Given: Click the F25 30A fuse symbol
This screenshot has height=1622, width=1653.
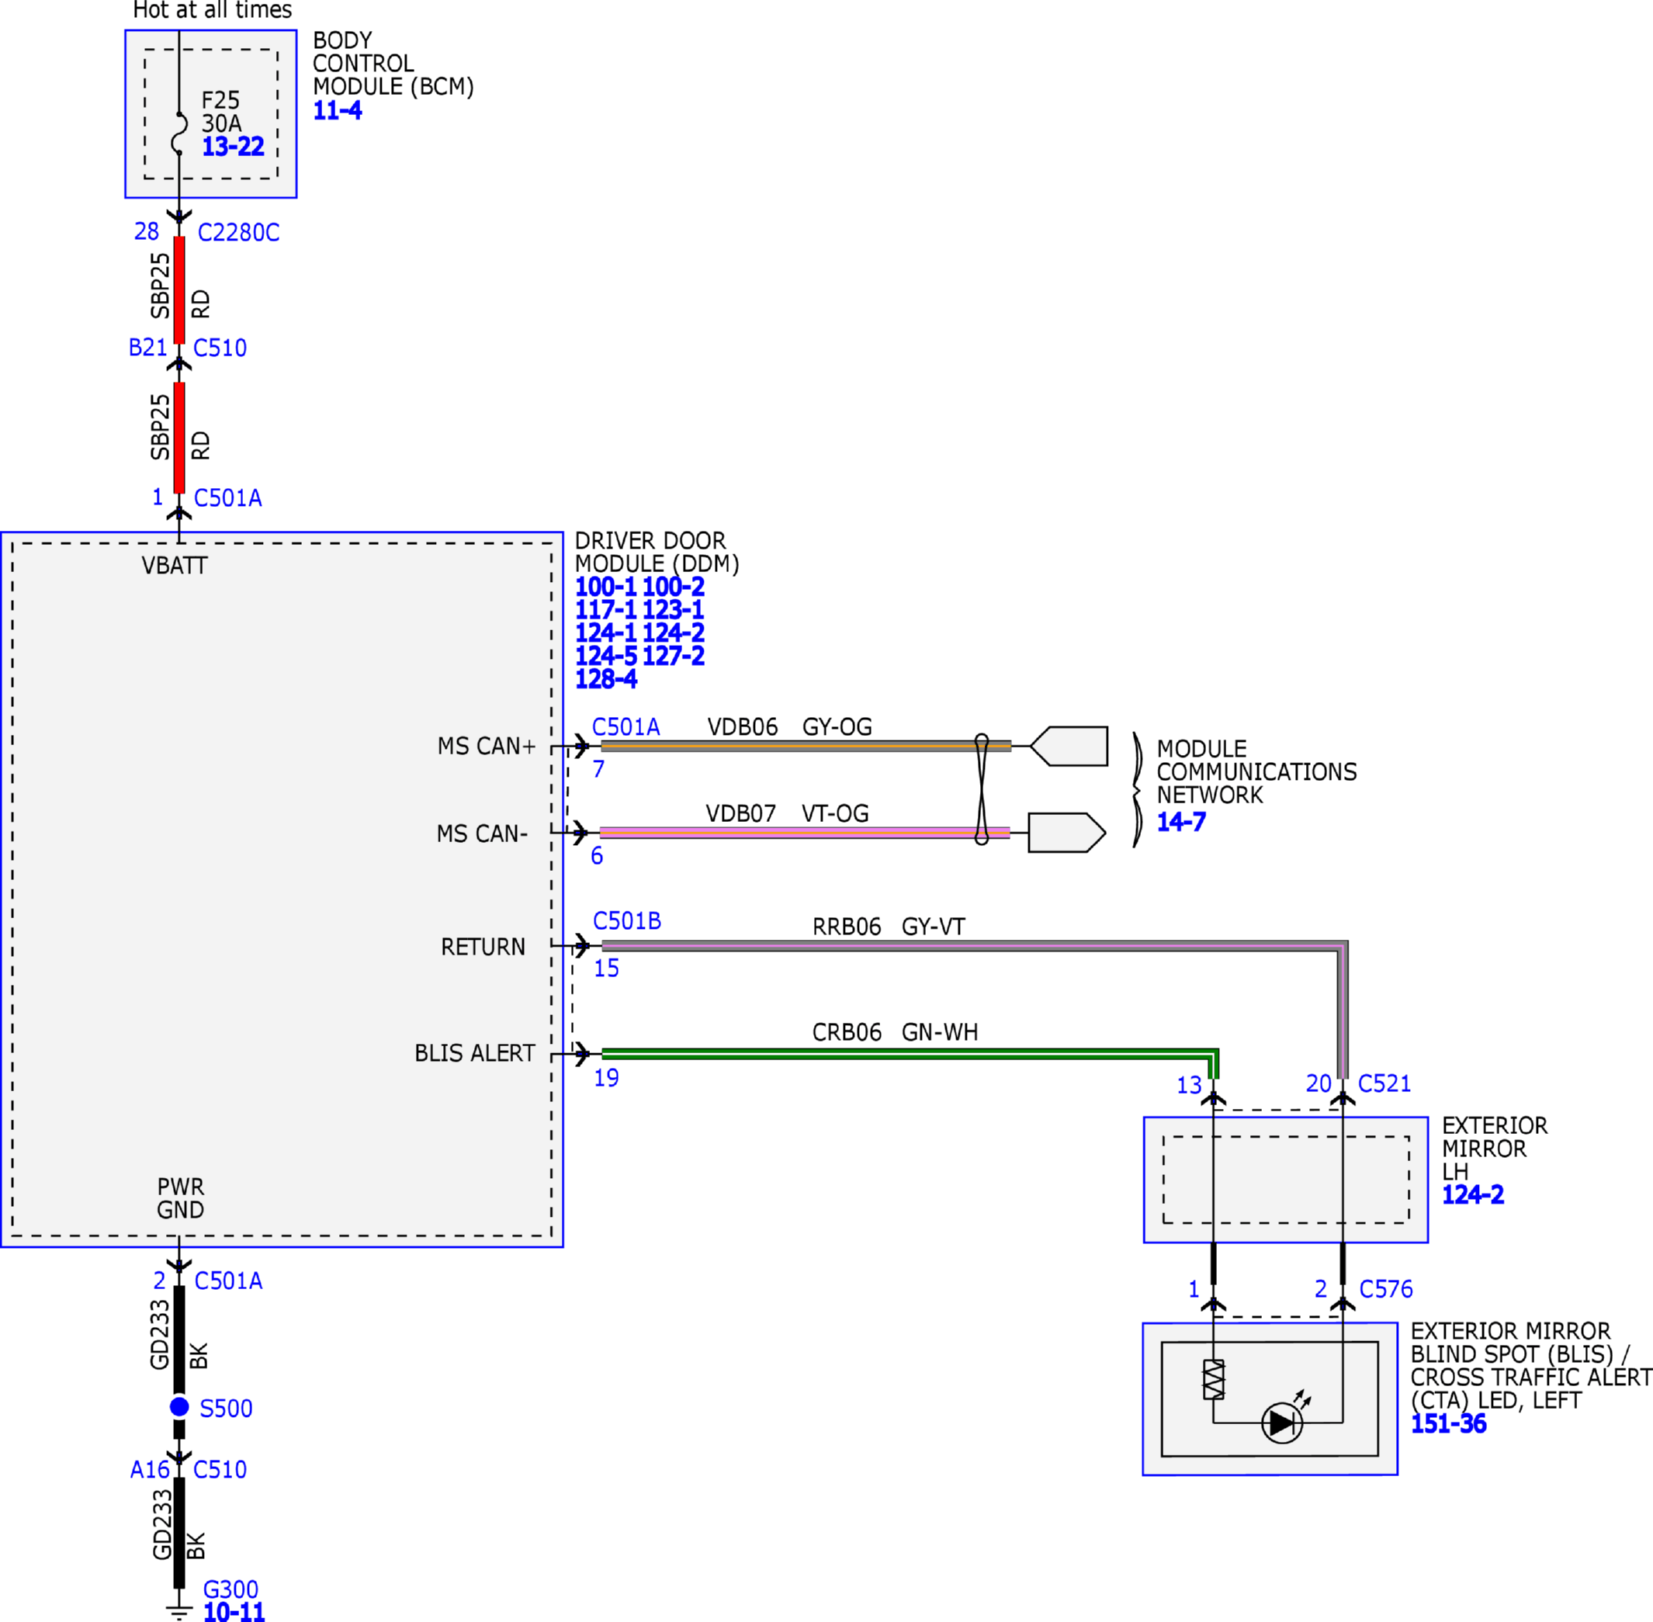Looking at the screenshot, I should (x=180, y=133).
